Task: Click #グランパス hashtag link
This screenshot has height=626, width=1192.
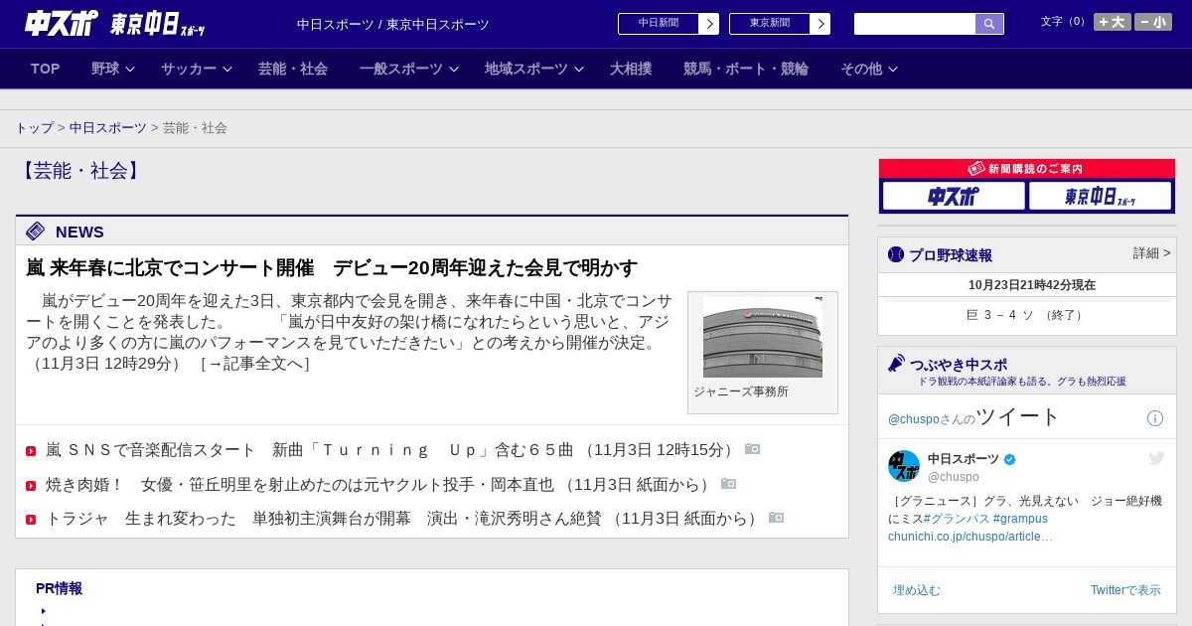Action: 956,519
